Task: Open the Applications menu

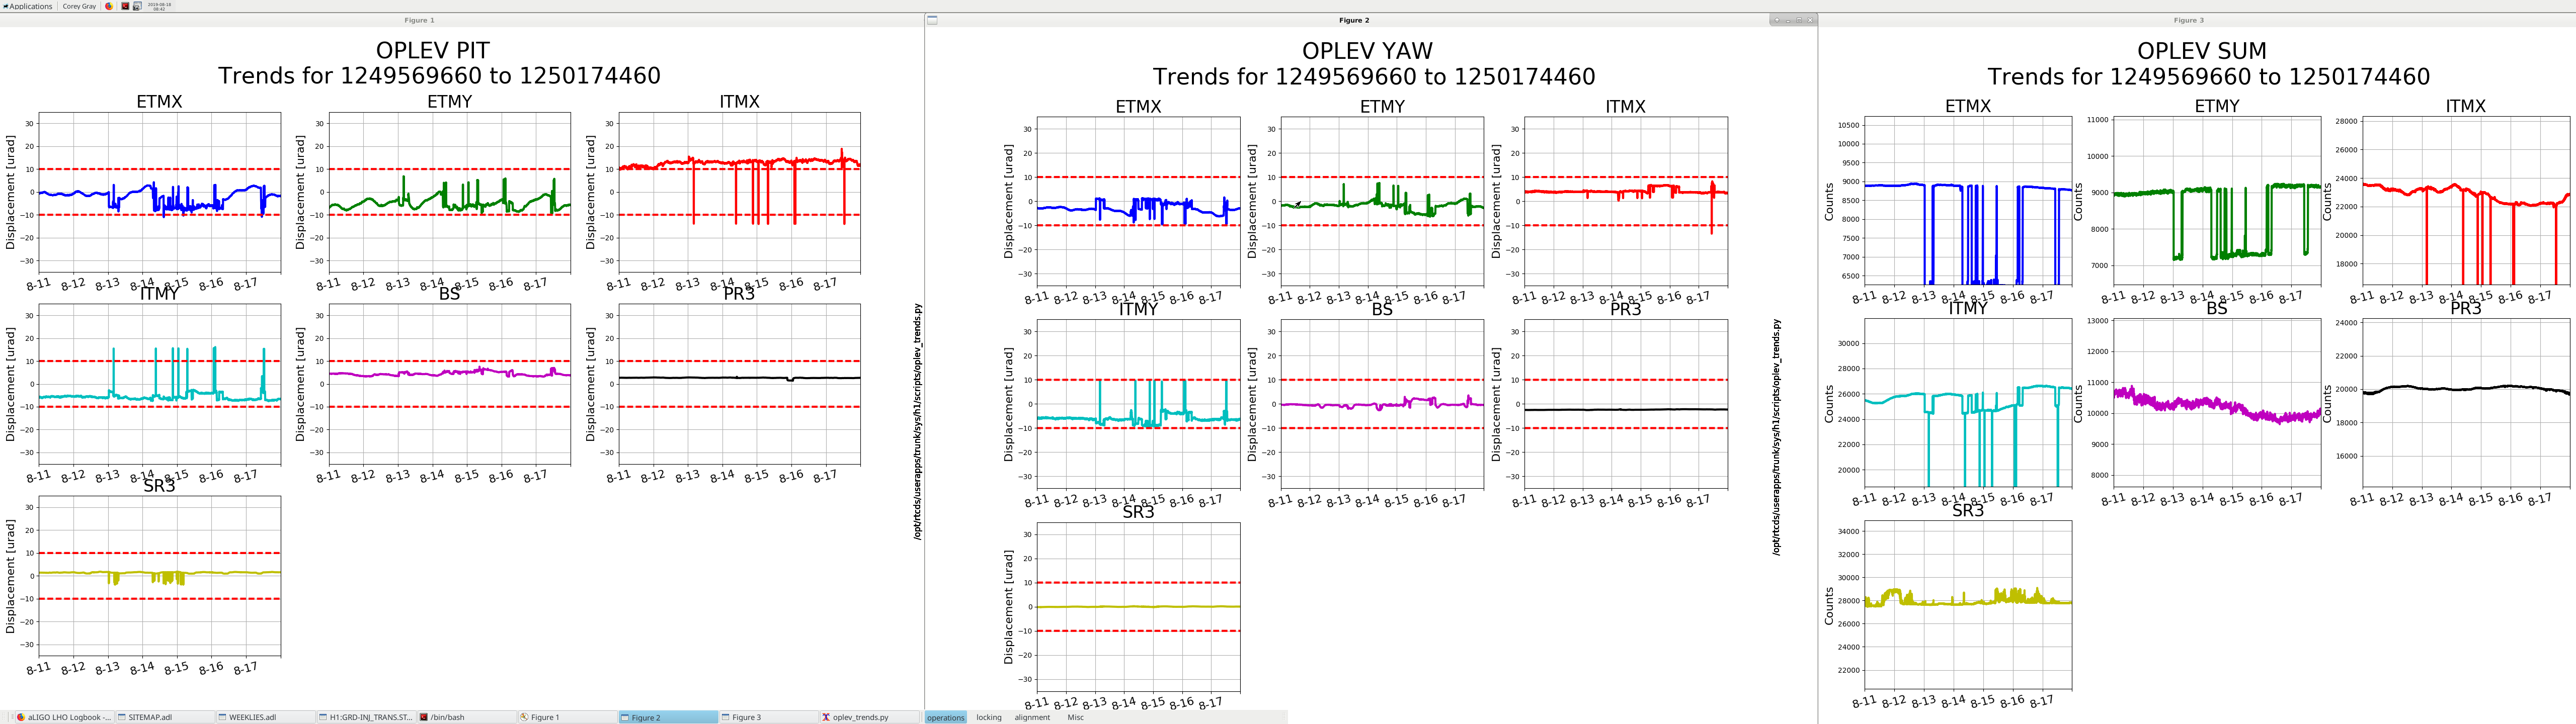Action: [x=28, y=6]
